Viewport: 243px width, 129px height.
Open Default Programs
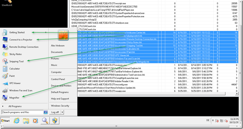click(60, 92)
